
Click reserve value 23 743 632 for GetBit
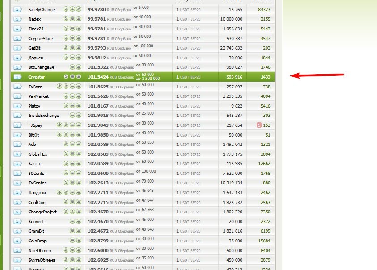231,48
